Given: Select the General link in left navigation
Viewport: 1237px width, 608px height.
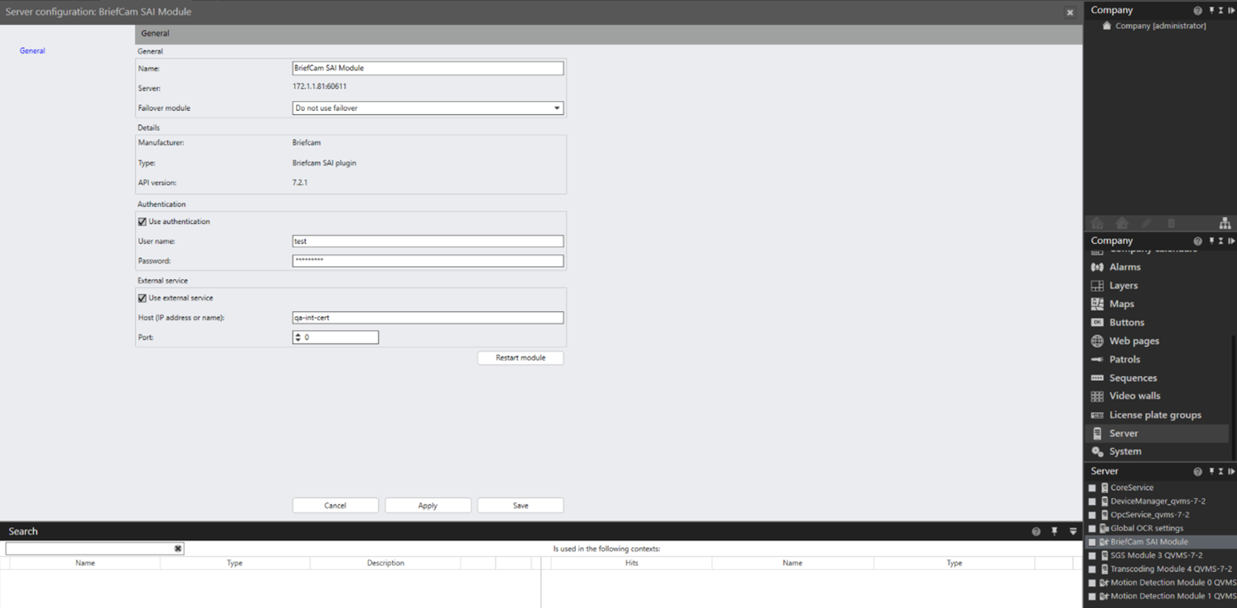Looking at the screenshot, I should [32, 51].
